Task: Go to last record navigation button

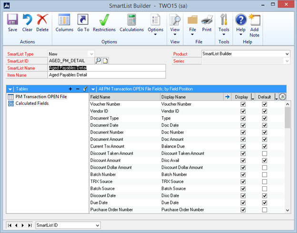Action: click(30, 225)
